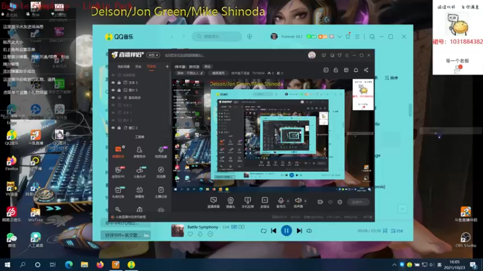Screen dimensions: 483x271
Task: Navigate forward in QQ Music
Action: pyautogui.click(x=184, y=37)
